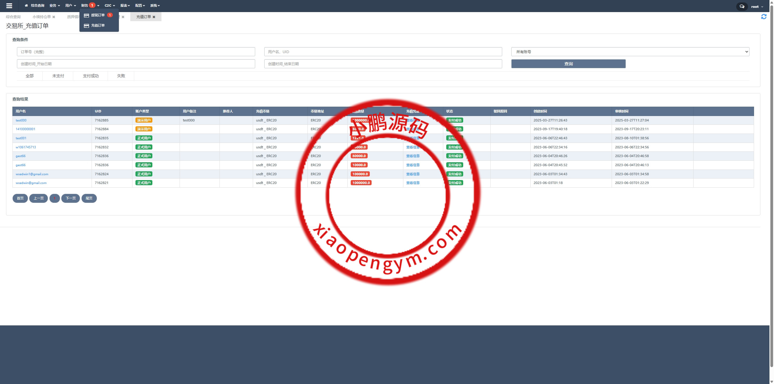Viewport: 774px width, 384px height.
Task: Click the blue refresh icon
Action: click(x=764, y=17)
